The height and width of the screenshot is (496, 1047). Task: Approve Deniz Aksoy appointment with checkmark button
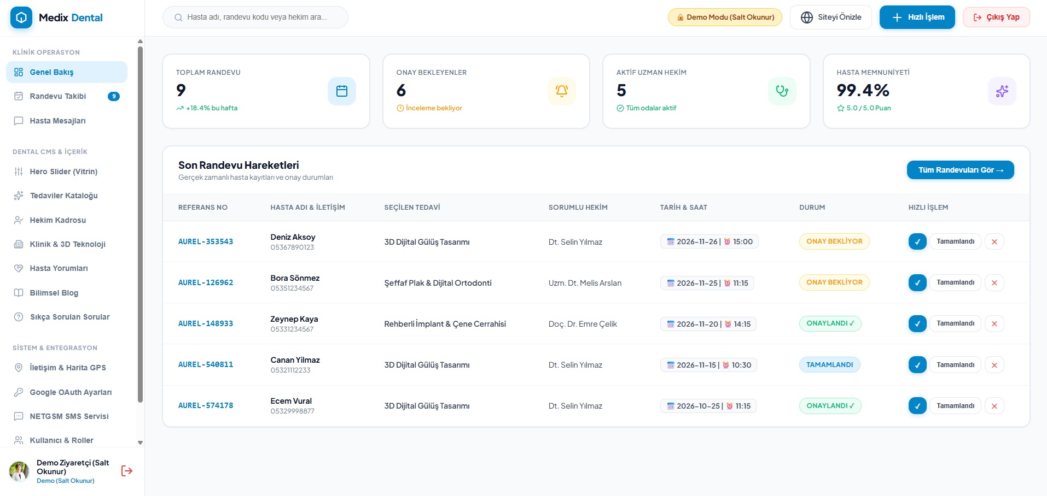[x=917, y=241]
